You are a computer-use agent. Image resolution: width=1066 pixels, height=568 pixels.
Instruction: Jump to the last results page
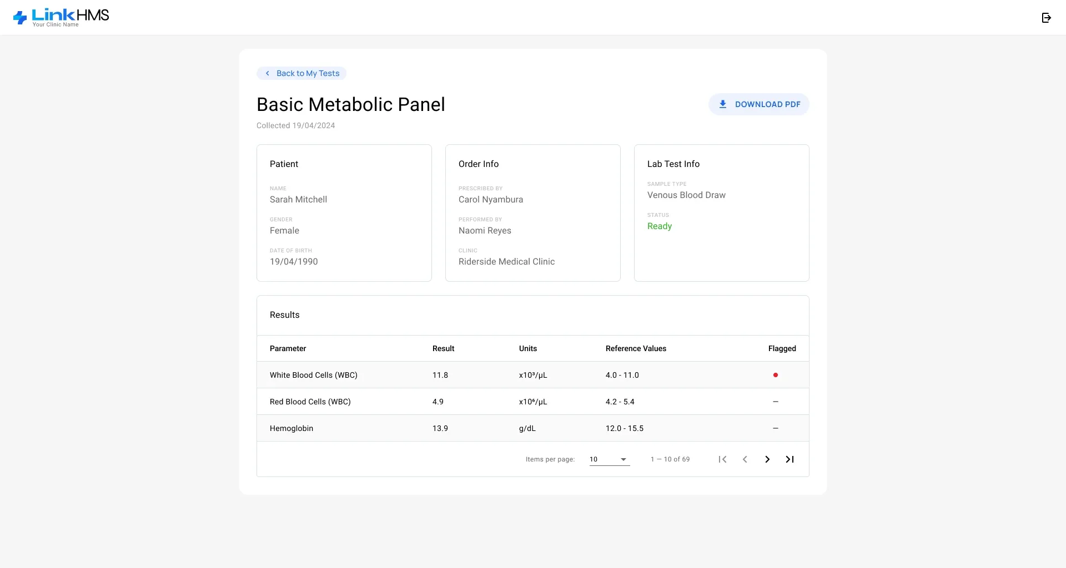tap(790, 459)
